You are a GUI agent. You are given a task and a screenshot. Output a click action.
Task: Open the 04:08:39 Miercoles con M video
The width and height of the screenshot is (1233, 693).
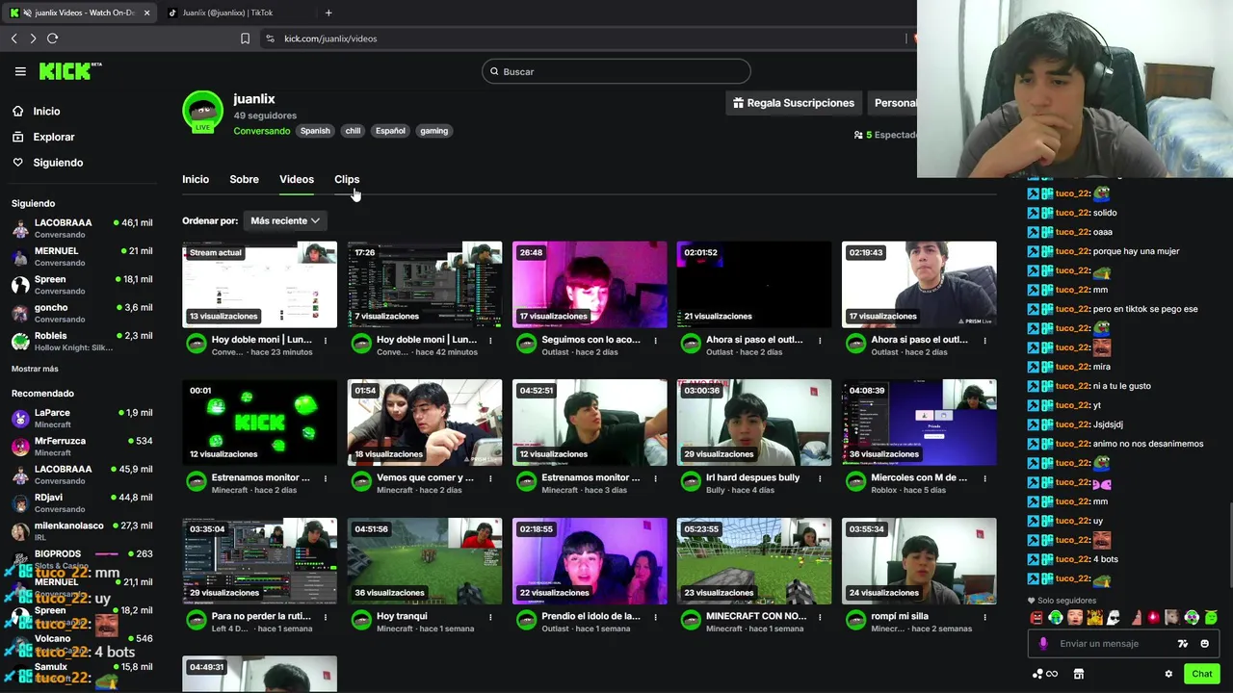919,423
